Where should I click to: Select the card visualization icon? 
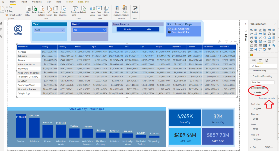269,41
